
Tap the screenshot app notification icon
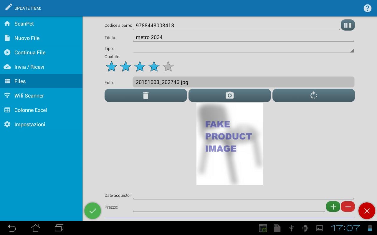point(263,228)
